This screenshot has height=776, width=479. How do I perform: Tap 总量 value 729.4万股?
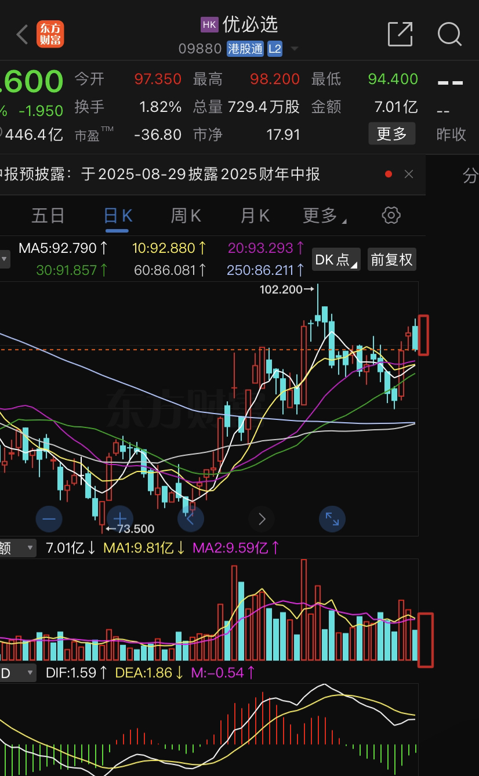click(x=264, y=107)
